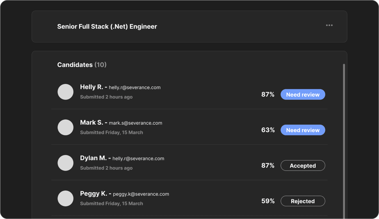Open candidate Peggy K.'s name
This screenshot has height=219, width=379.
(x=94, y=194)
